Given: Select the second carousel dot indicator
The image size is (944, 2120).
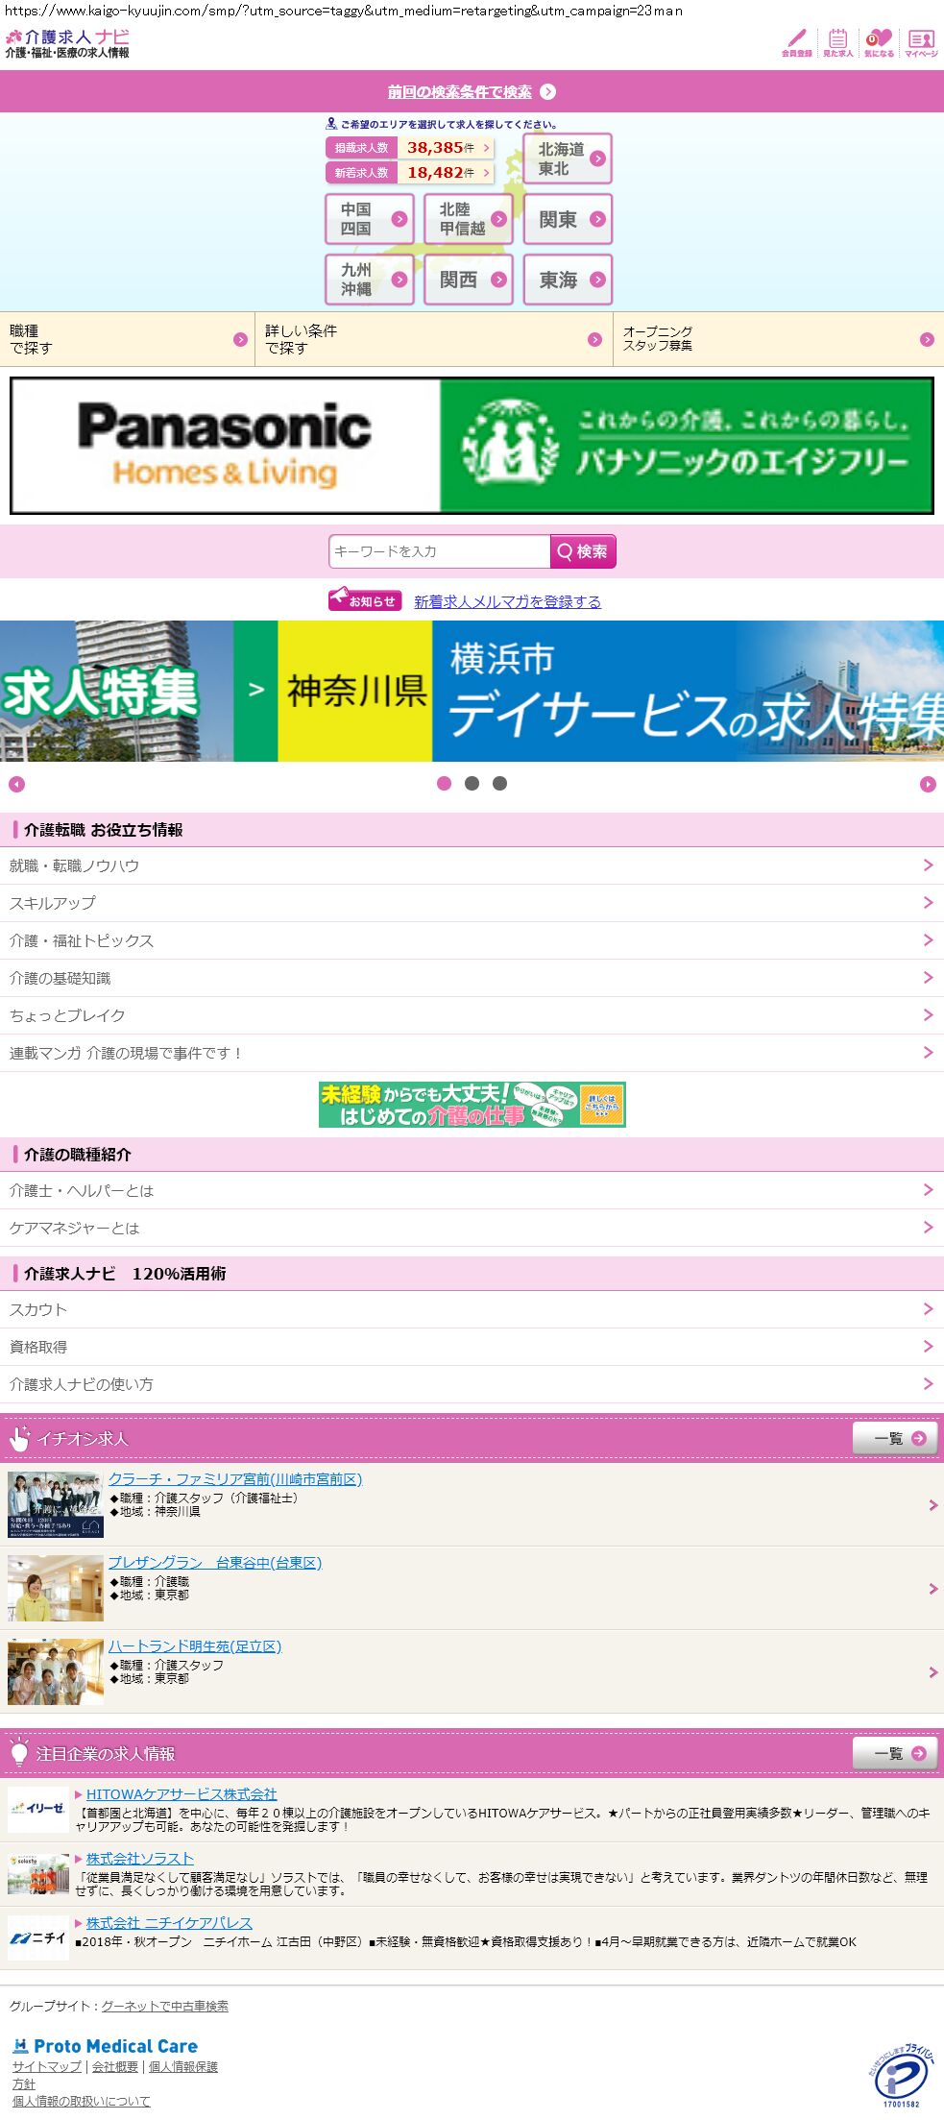Looking at the screenshot, I should 472,784.
